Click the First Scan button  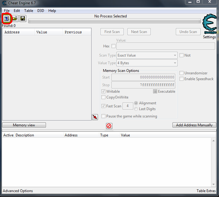112,32
